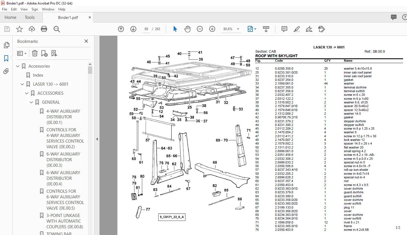This screenshot has width=407, height=235.
Task: Click the Save file icon
Action: click(7, 29)
